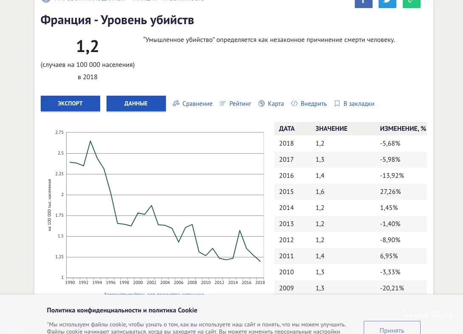Click the ДАТА column header

coord(287,129)
